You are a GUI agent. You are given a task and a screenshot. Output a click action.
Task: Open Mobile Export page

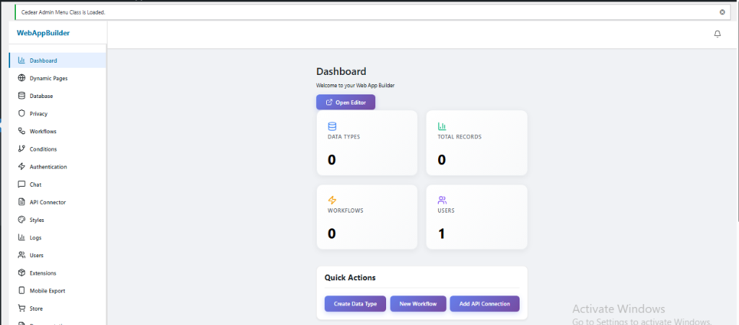(57, 290)
